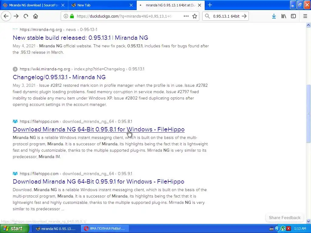Screen dimensions: 311x233
Task: Show site information icon in address bar
Action: pyautogui.click(x=66, y=16)
